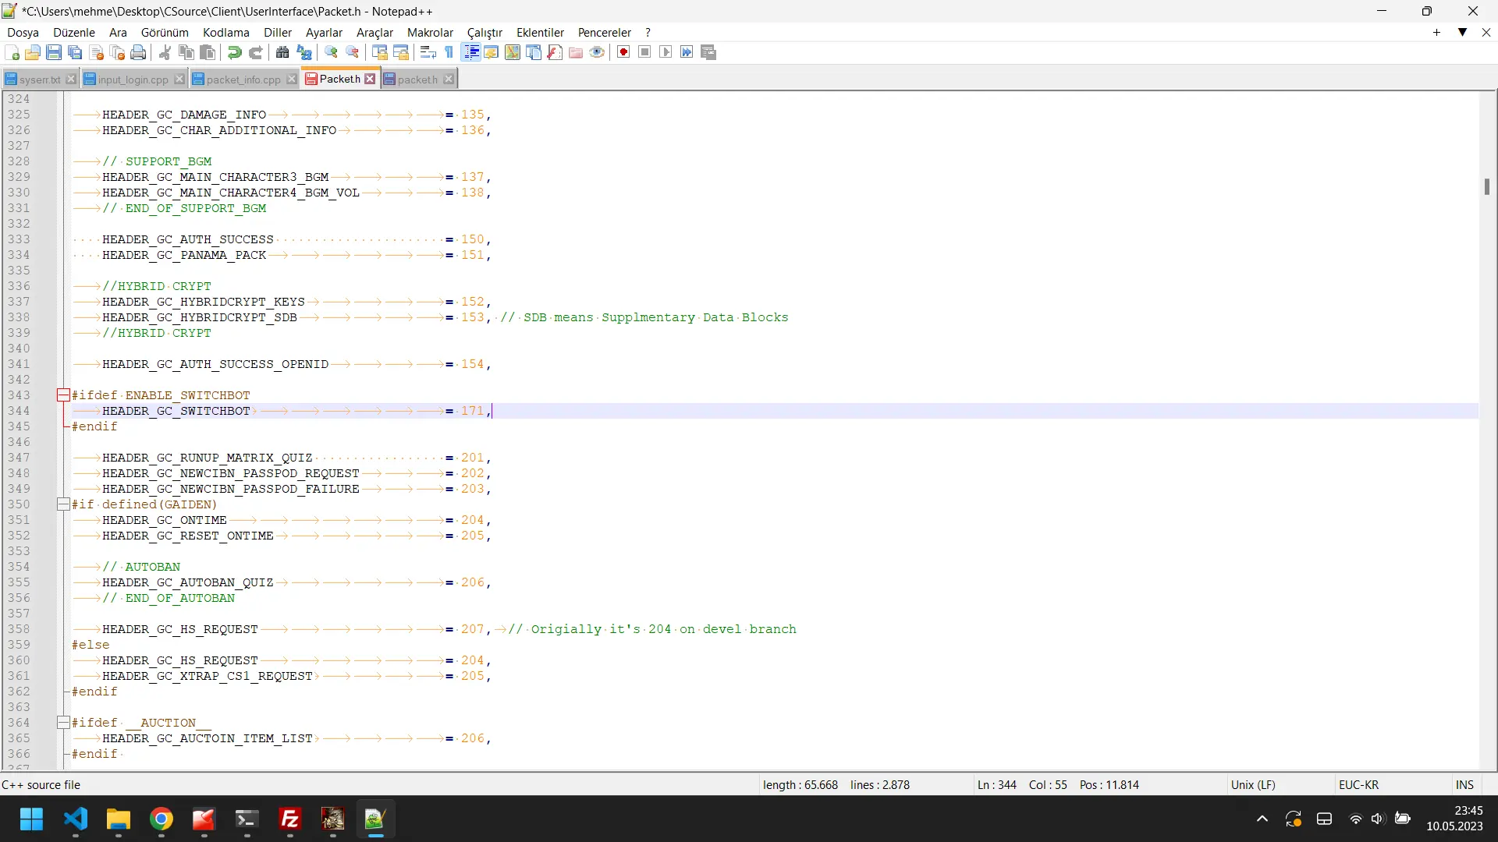Zoom out the editor view
This screenshot has height=842, width=1498.
(x=353, y=52)
